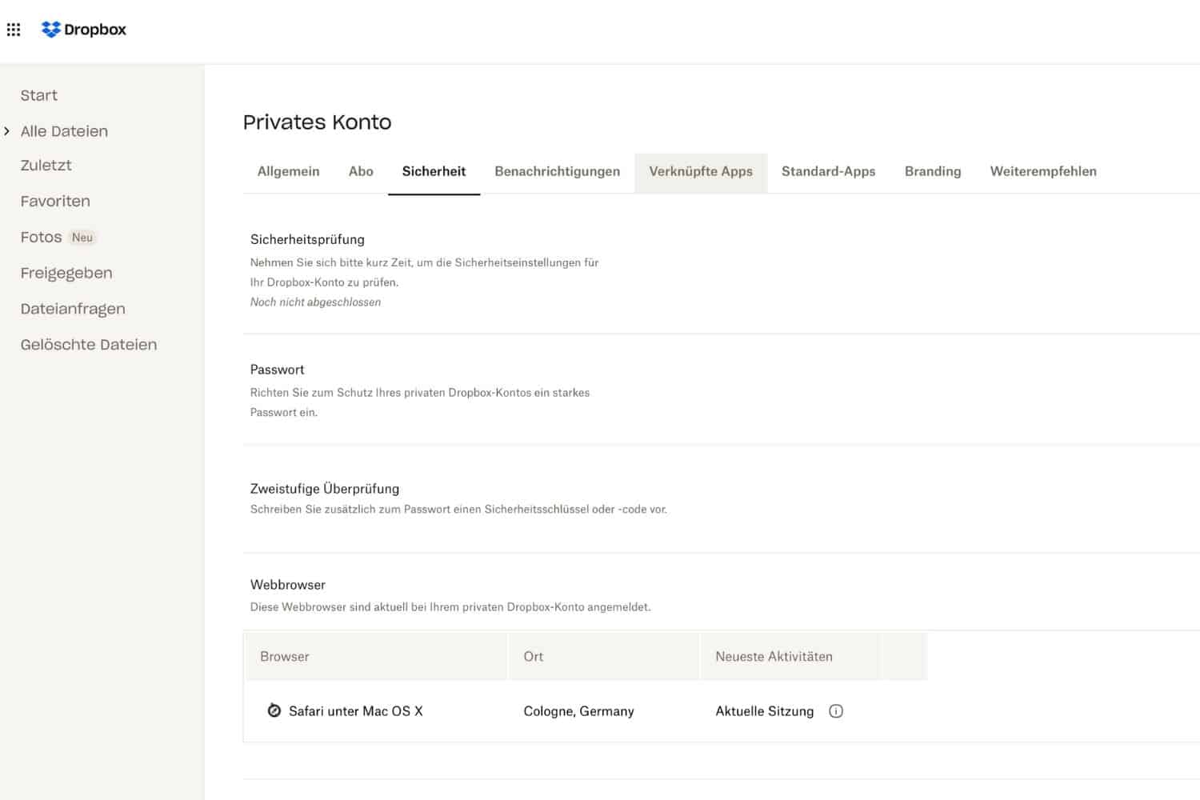Select the Sicherheit tab
The height and width of the screenshot is (800, 1200).
pos(434,171)
